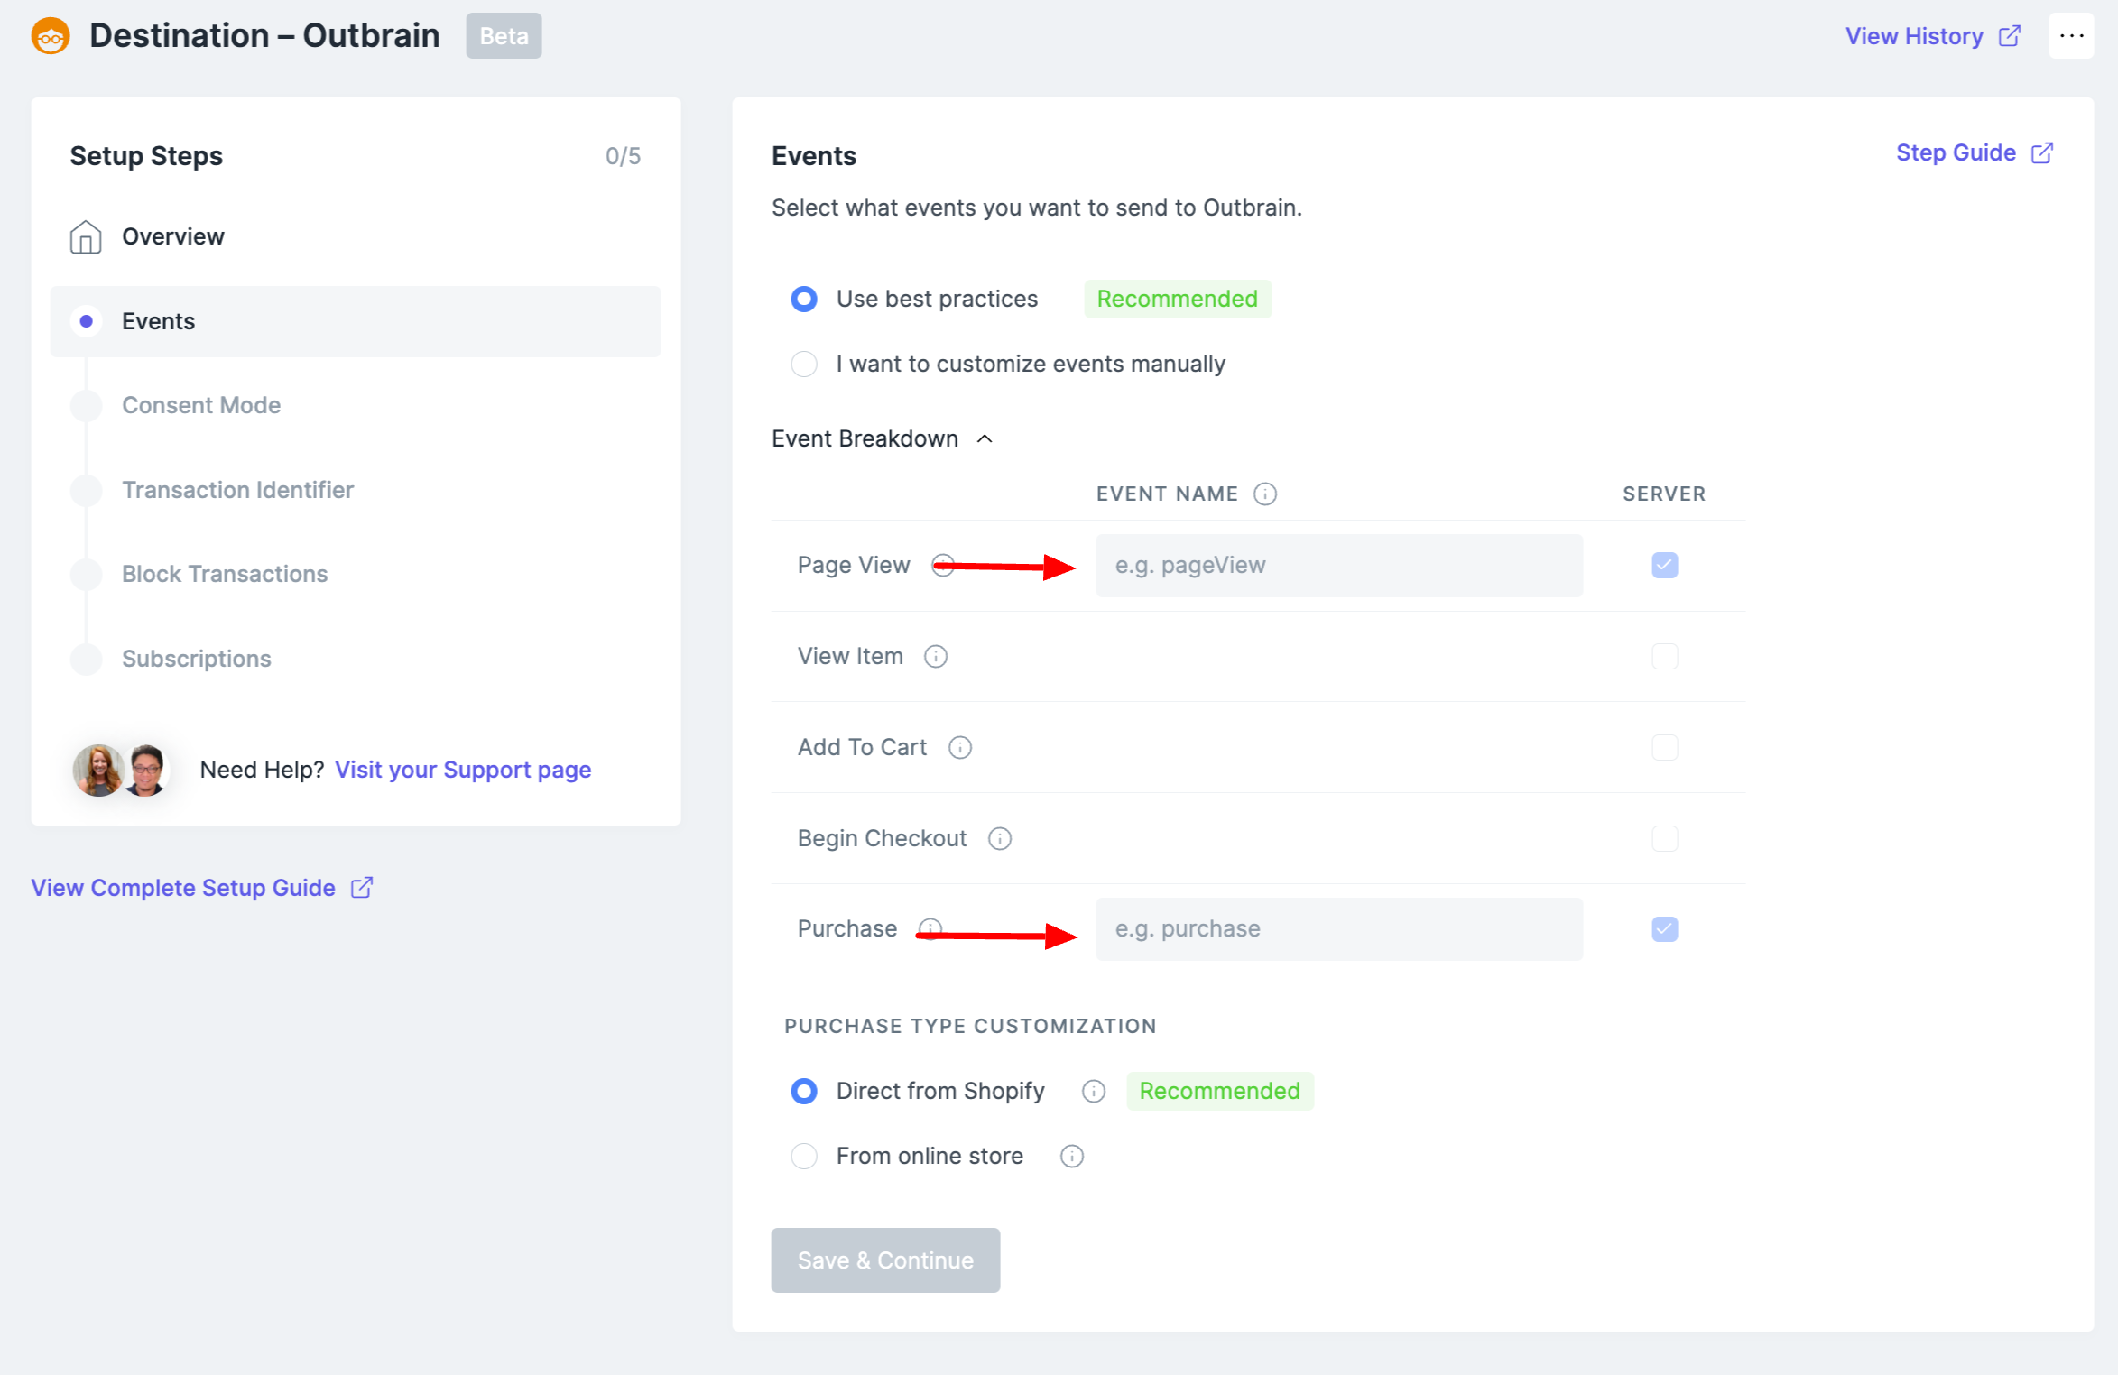
Task: Click the Purchase event name input field
Action: [1338, 928]
